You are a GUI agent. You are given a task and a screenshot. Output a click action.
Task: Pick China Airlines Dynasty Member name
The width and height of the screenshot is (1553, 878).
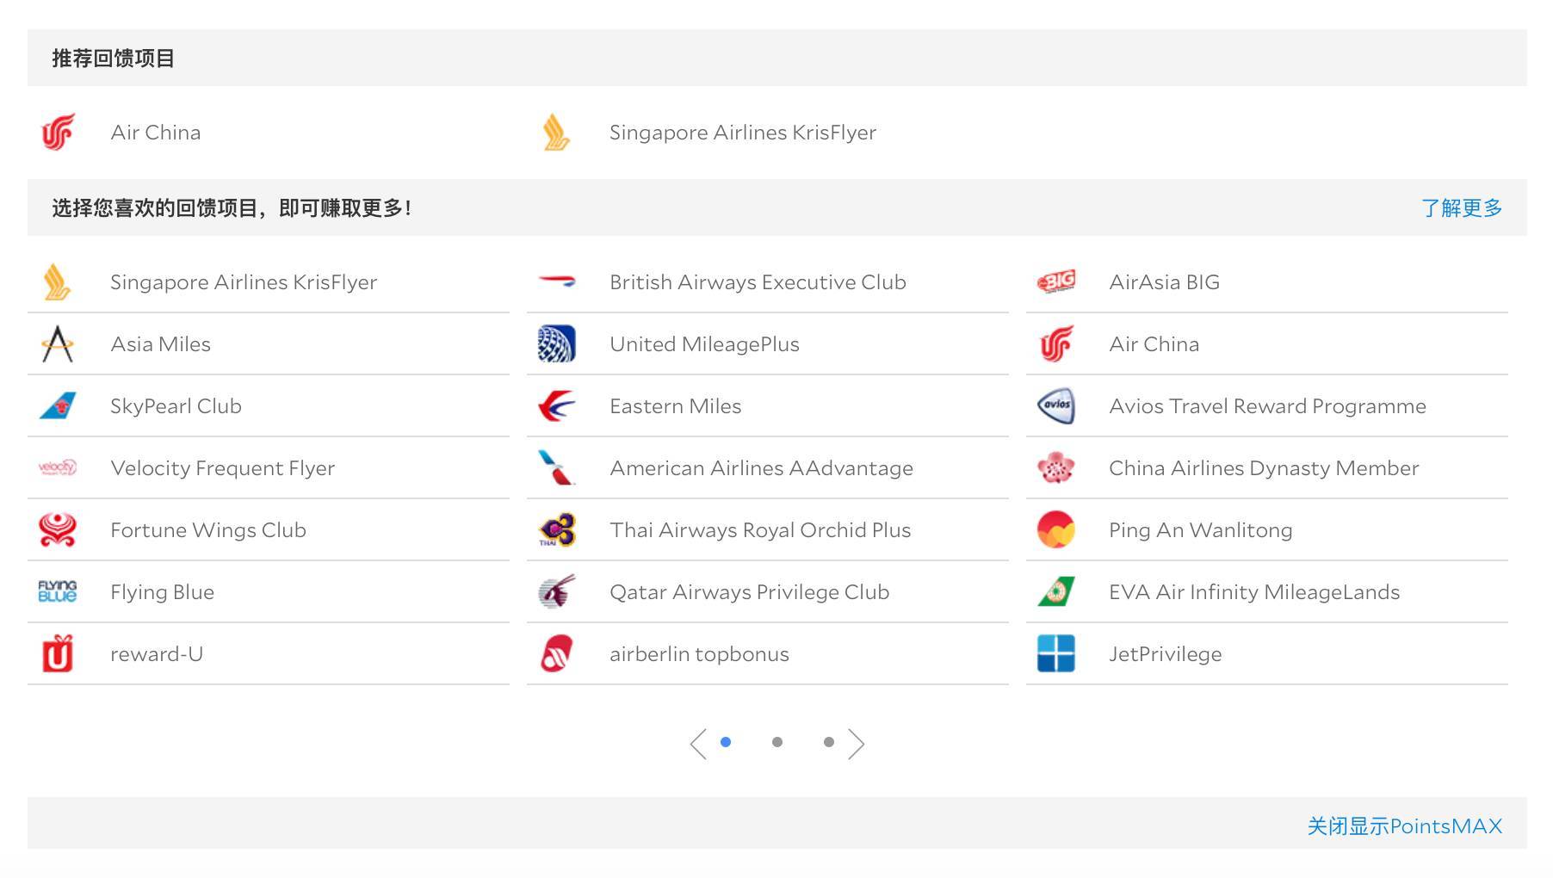1265,468
